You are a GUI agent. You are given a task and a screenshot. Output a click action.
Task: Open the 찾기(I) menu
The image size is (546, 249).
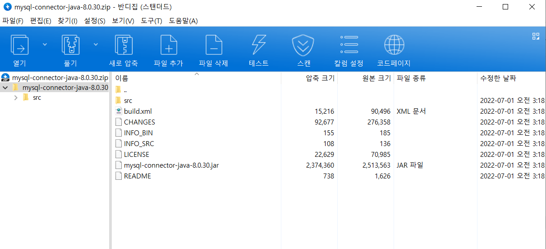68,21
